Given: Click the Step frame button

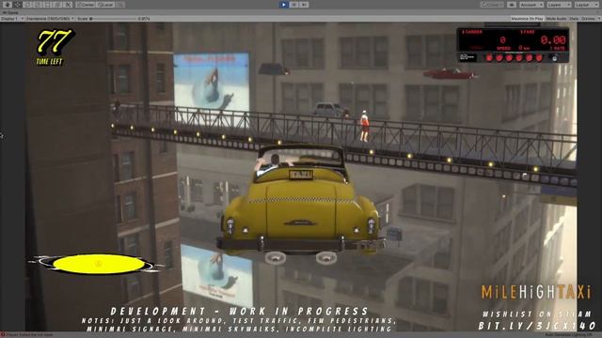Looking at the screenshot, I should click(x=304, y=5).
